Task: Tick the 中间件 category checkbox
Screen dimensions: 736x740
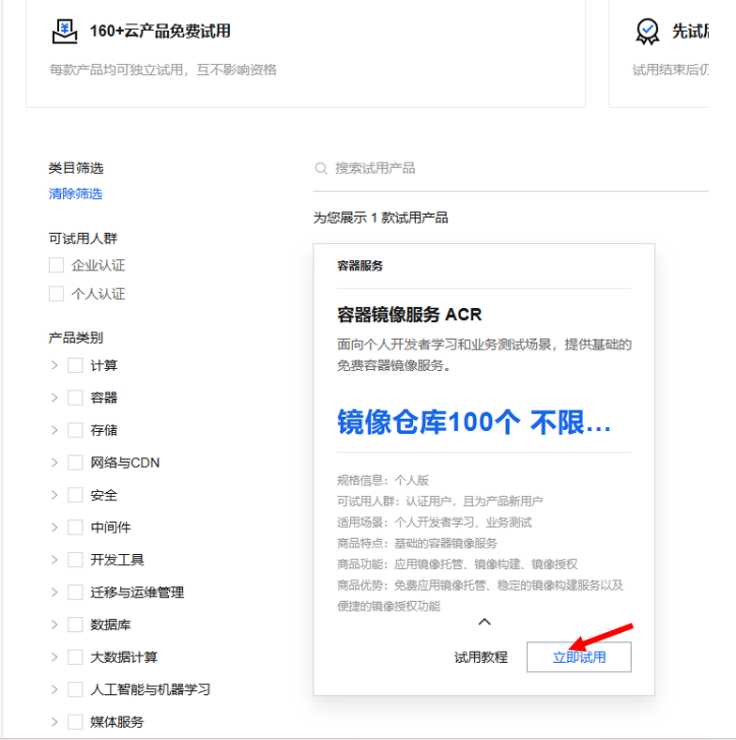Action: (75, 527)
